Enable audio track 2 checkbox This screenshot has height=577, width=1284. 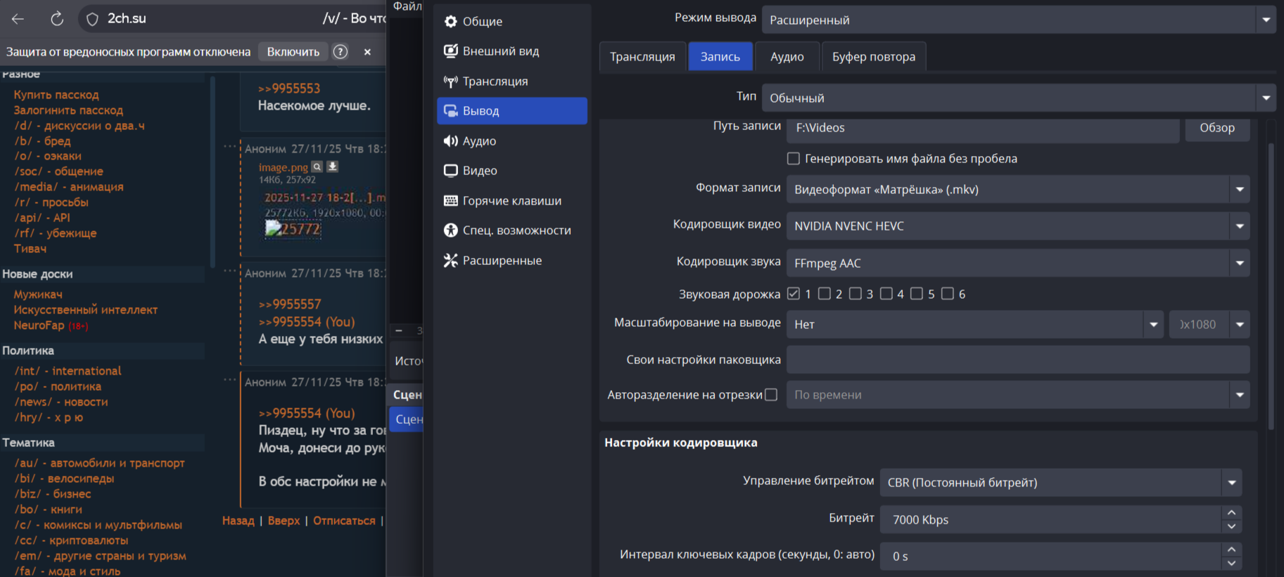pos(825,294)
